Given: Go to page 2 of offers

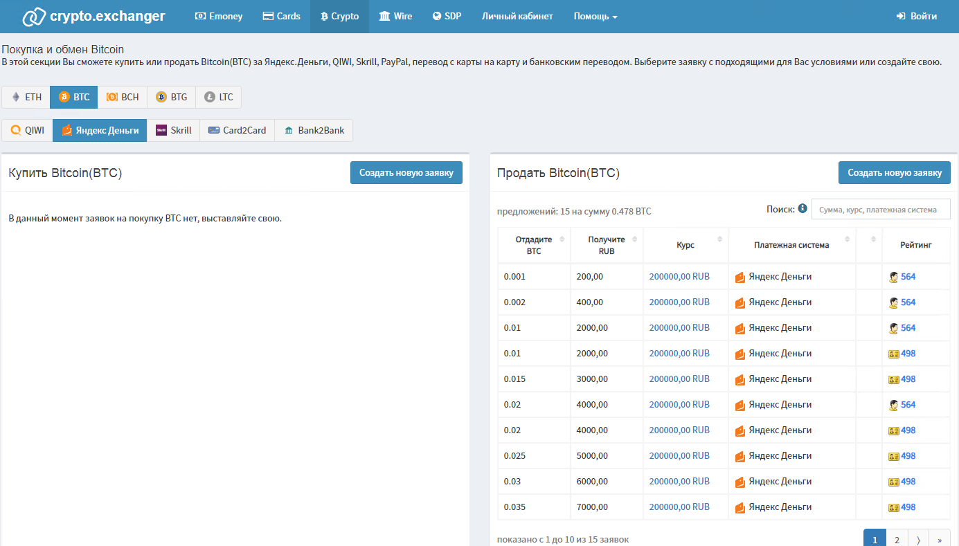Looking at the screenshot, I should coord(897,540).
